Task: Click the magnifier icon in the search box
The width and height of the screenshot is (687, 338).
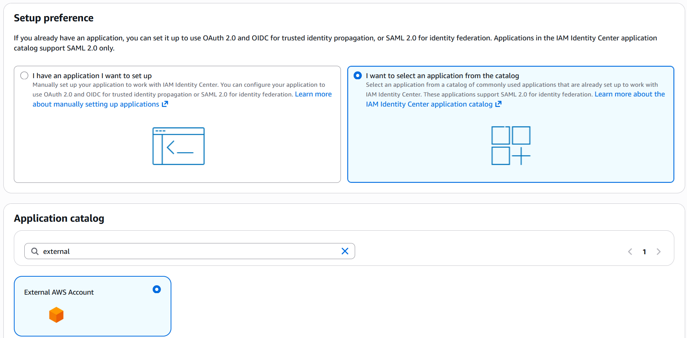Action: click(35, 251)
